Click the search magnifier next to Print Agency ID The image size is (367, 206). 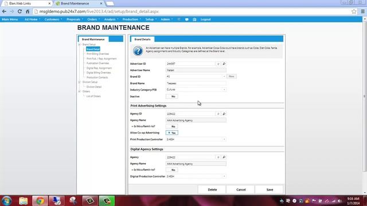pyautogui.click(x=224, y=114)
